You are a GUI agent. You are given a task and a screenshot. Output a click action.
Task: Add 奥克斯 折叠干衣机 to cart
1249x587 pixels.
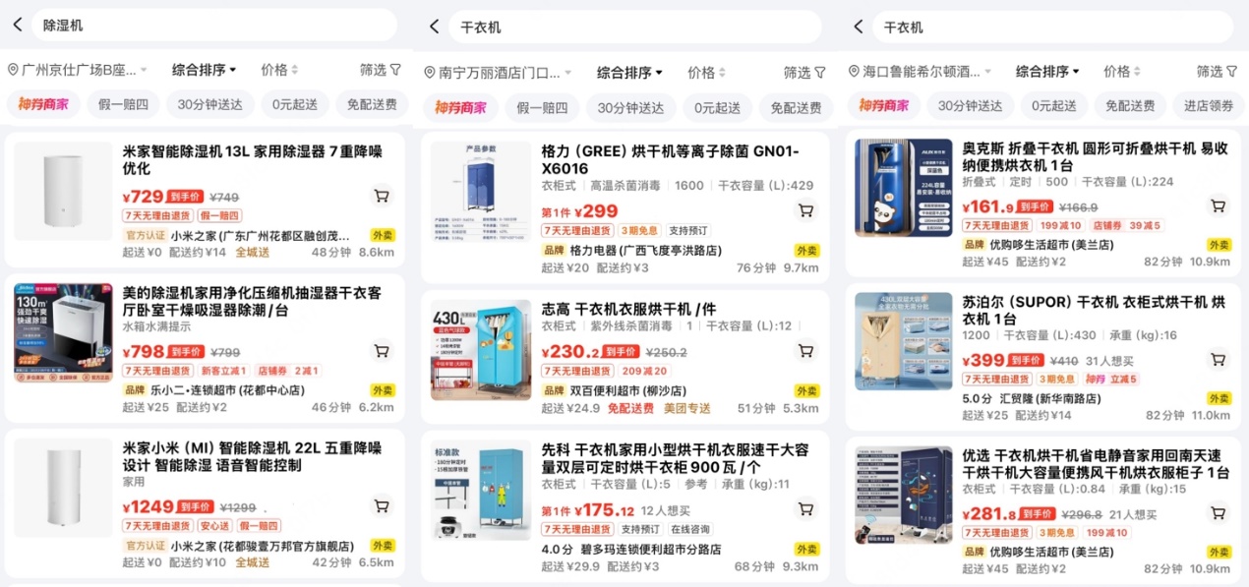pyautogui.click(x=1218, y=205)
